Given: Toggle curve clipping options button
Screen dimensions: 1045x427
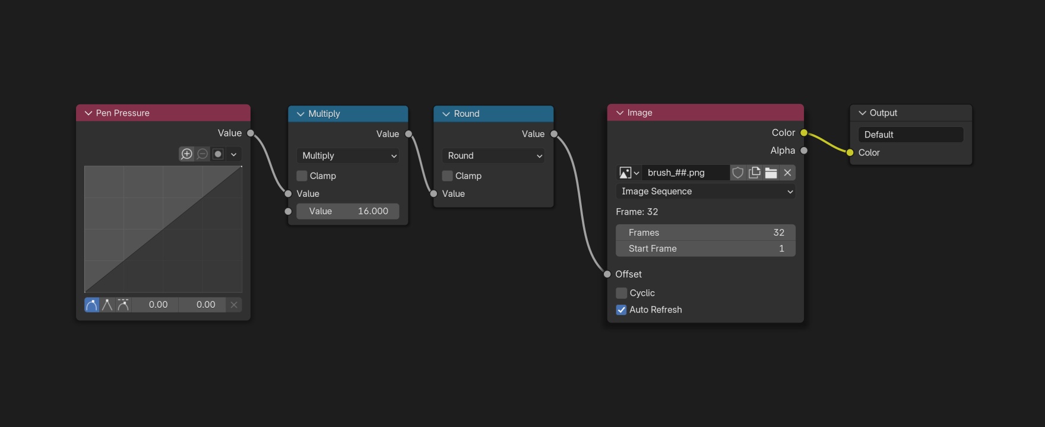Looking at the screenshot, I should pyautogui.click(x=218, y=154).
